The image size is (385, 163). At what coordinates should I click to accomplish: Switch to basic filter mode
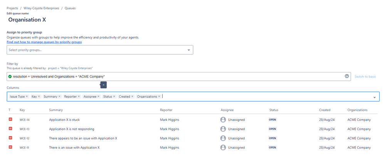[x=365, y=77]
